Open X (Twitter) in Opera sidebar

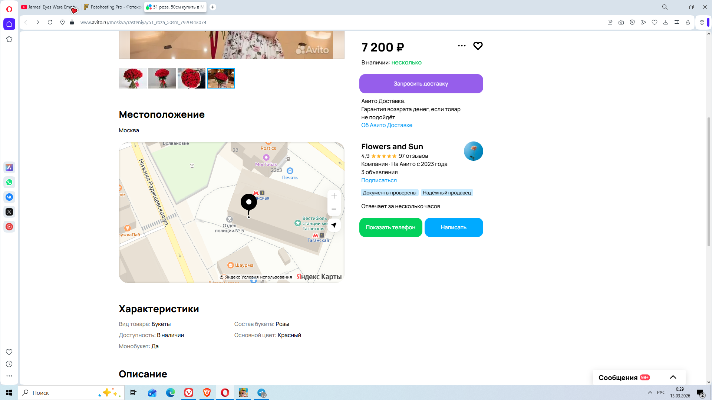pyautogui.click(x=9, y=212)
